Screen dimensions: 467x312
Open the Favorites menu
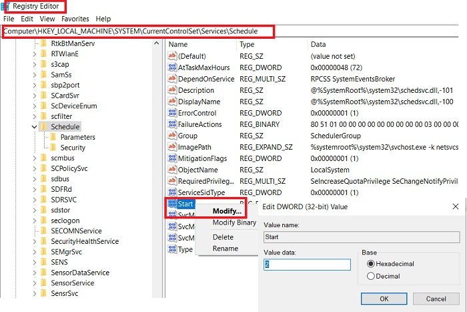pyautogui.click(x=75, y=19)
